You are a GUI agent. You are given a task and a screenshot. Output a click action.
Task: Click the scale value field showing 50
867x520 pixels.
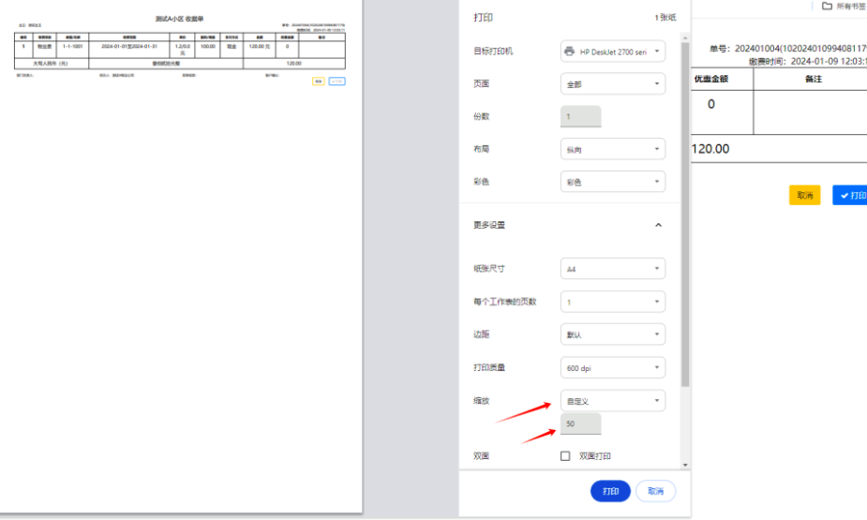pyautogui.click(x=580, y=424)
